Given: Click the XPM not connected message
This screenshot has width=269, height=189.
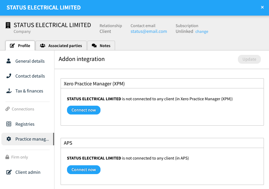Looking at the screenshot, I should [x=150, y=99].
